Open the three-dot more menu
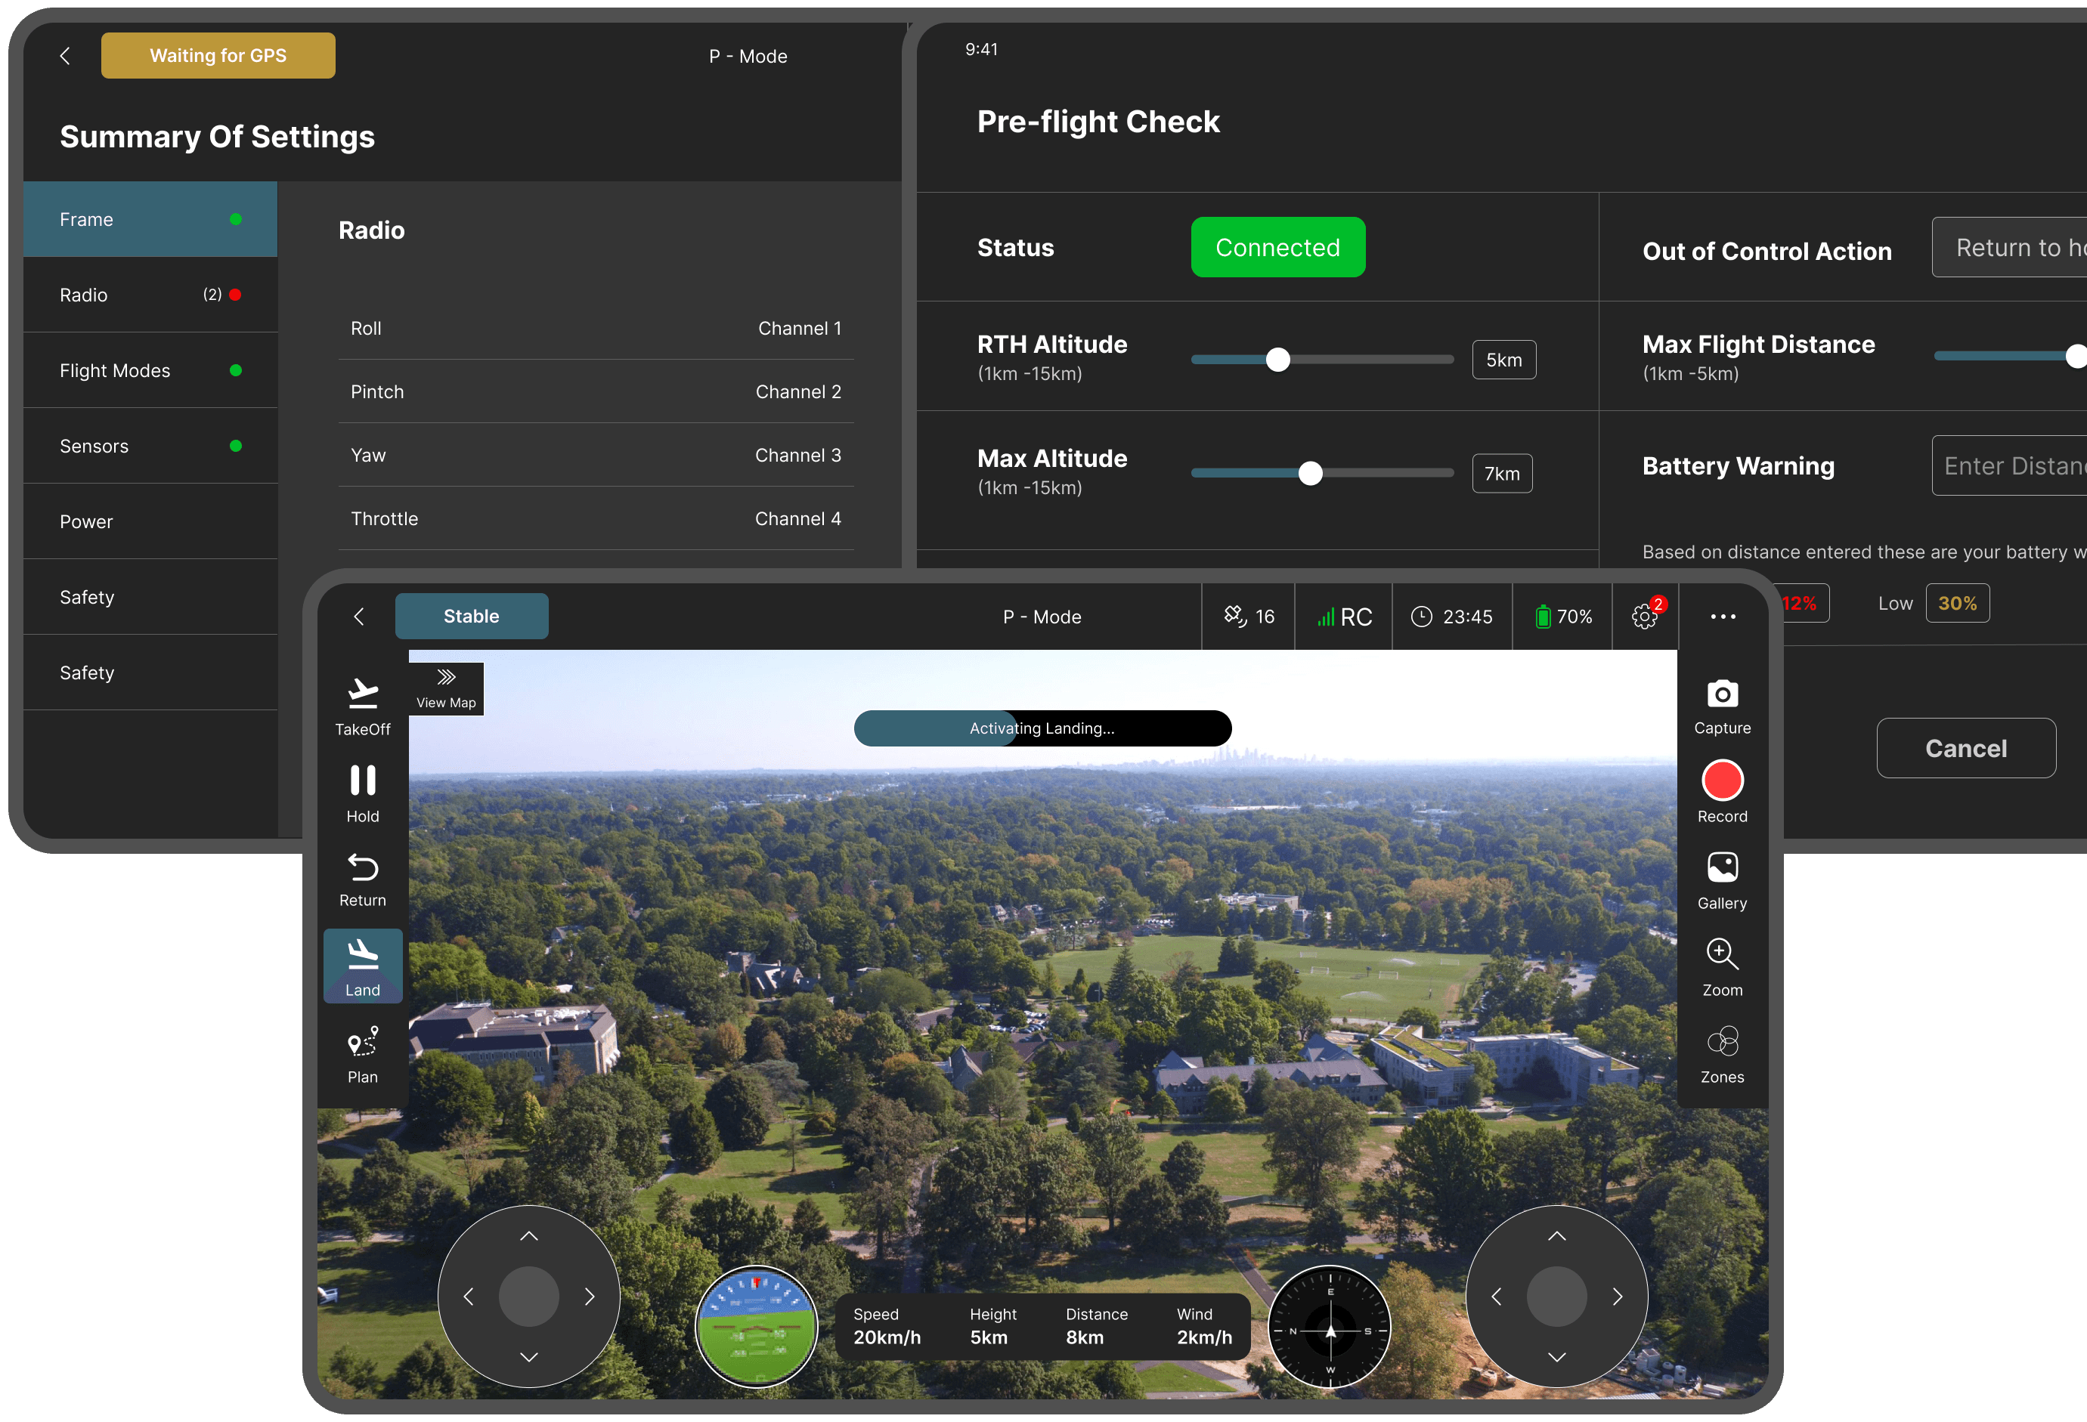The height and width of the screenshot is (1422, 2087). coord(1721,617)
